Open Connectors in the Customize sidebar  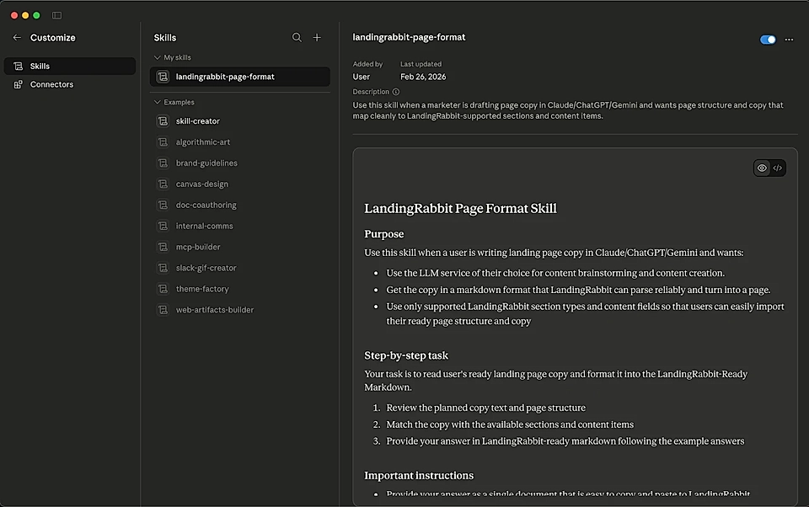pos(51,84)
